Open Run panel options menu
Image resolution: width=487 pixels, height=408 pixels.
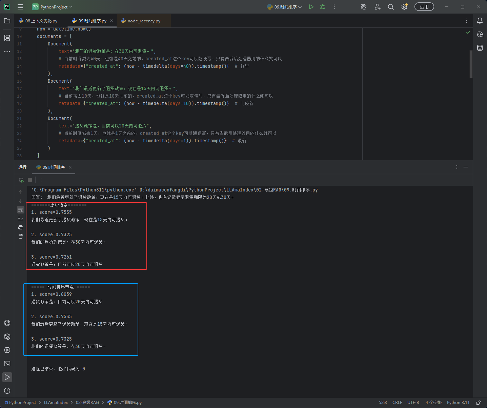[x=457, y=167]
